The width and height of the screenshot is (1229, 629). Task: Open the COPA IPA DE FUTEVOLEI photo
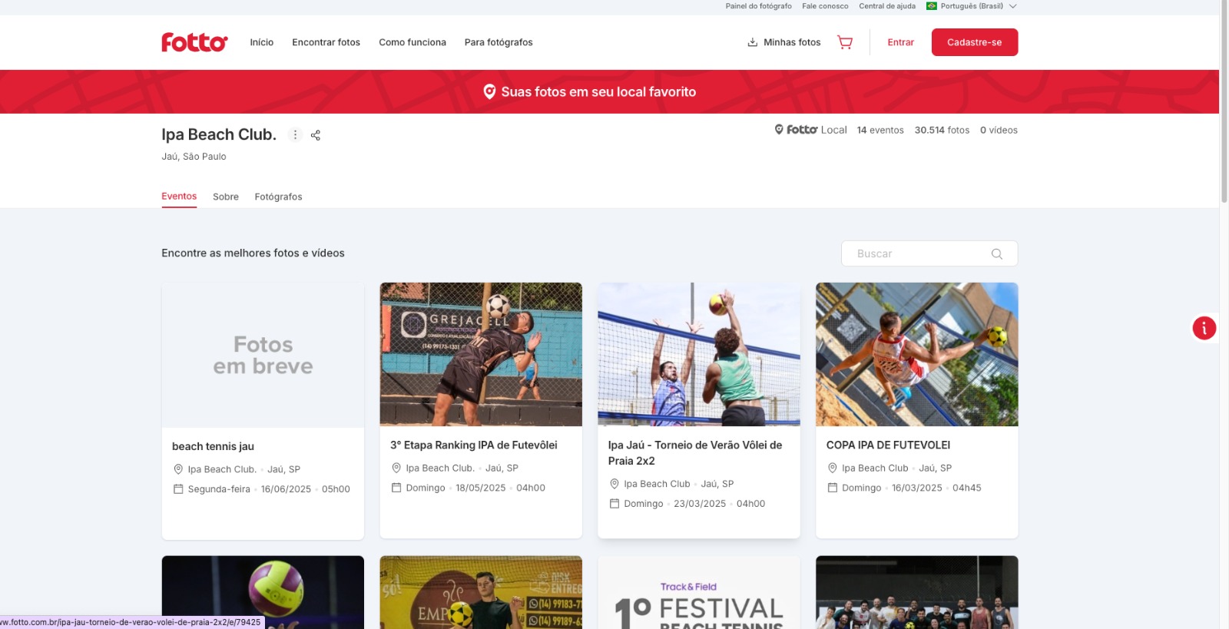point(917,354)
